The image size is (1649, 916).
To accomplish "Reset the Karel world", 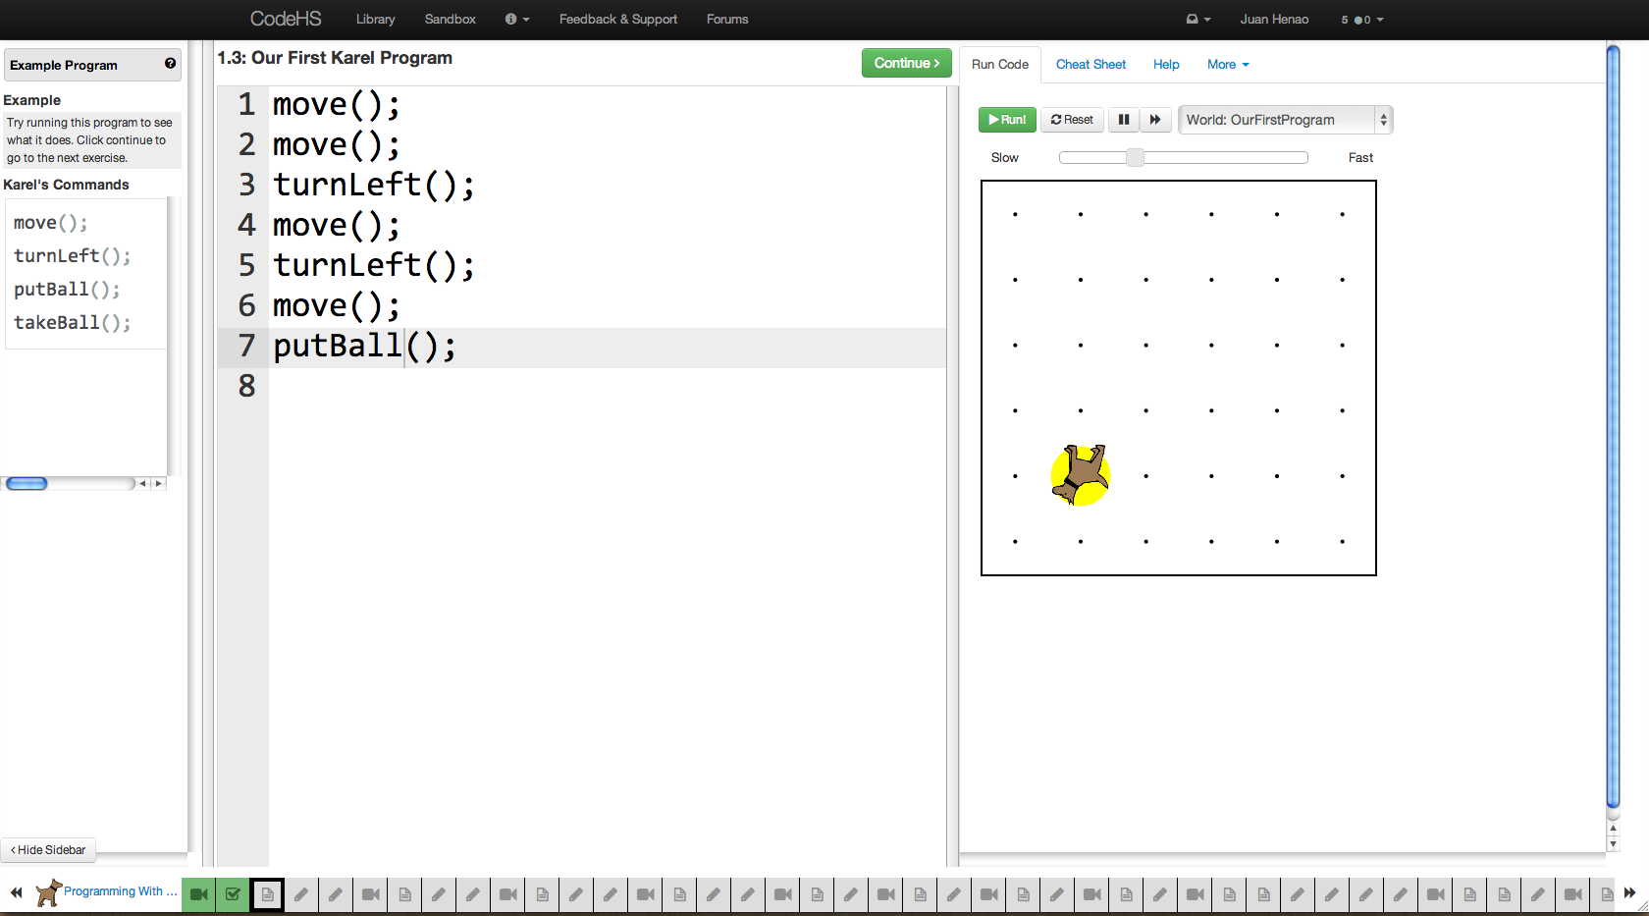I will 1071,120.
